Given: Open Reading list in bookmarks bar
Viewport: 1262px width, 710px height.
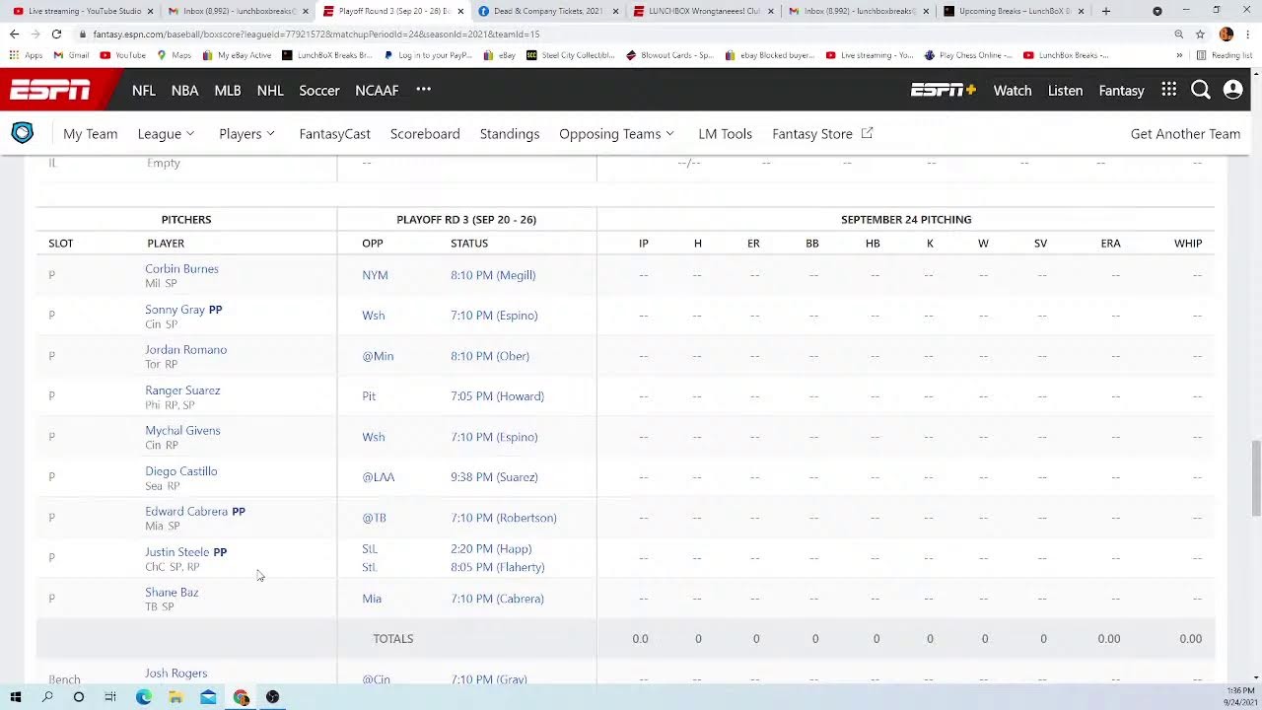Looking at the screenshot, I should [x=1224, y=55].
